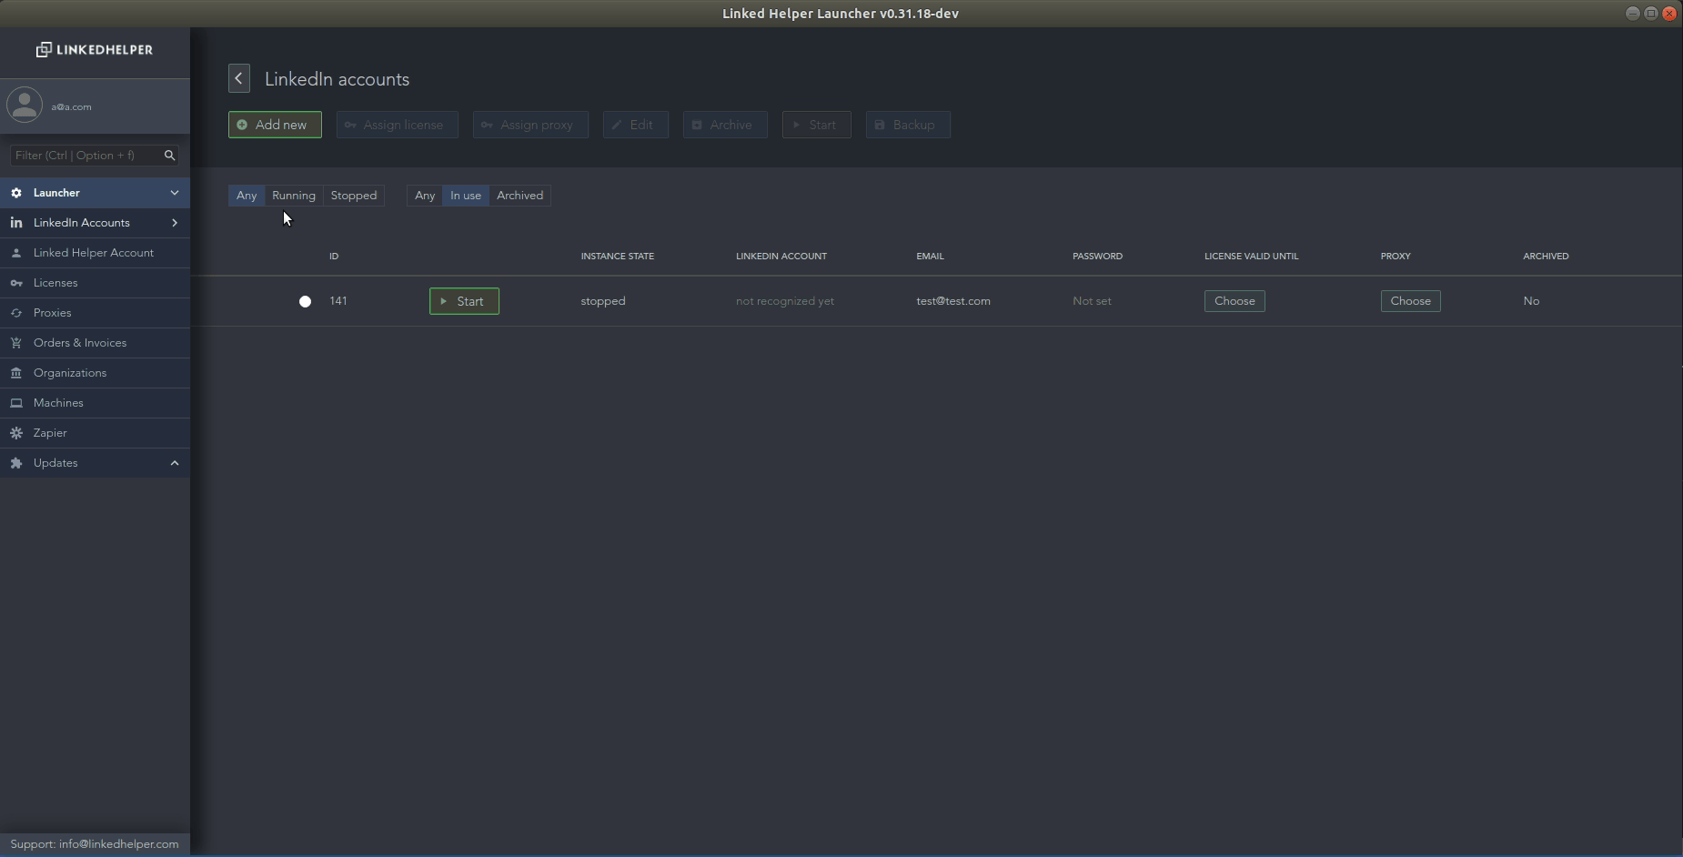Click the Launcher gear icon

16,193
